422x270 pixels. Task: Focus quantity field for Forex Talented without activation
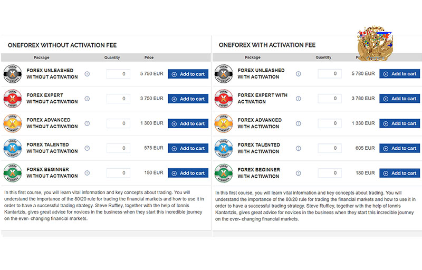tap(118, 148)
